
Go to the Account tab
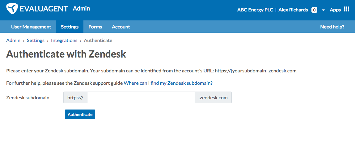[121, 27]
